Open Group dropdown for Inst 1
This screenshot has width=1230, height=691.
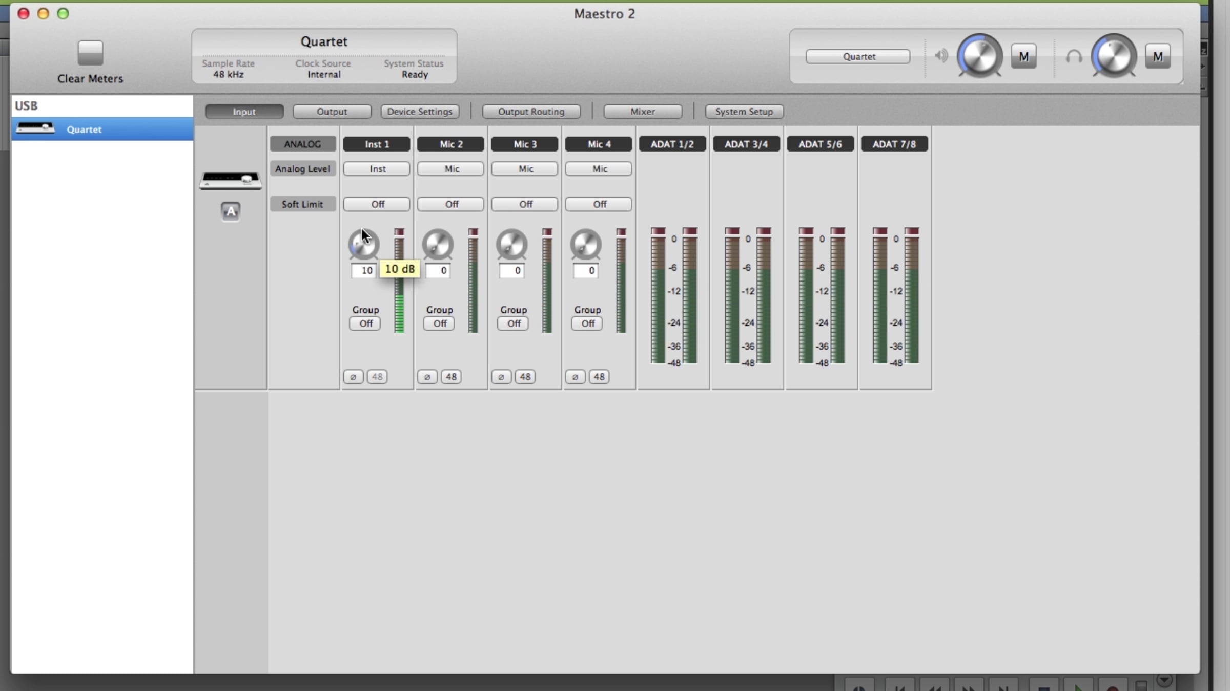[365, 323]
